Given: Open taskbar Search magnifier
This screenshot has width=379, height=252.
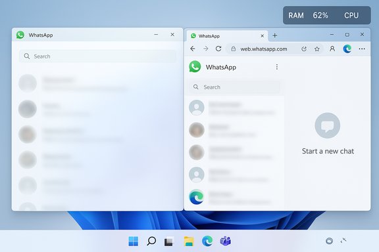Looking at the screenshot, I should (151, 241).
